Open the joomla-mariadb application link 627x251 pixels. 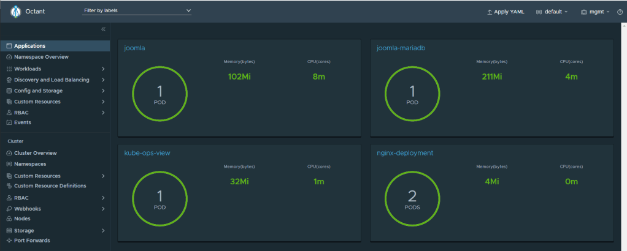[401, 48]
